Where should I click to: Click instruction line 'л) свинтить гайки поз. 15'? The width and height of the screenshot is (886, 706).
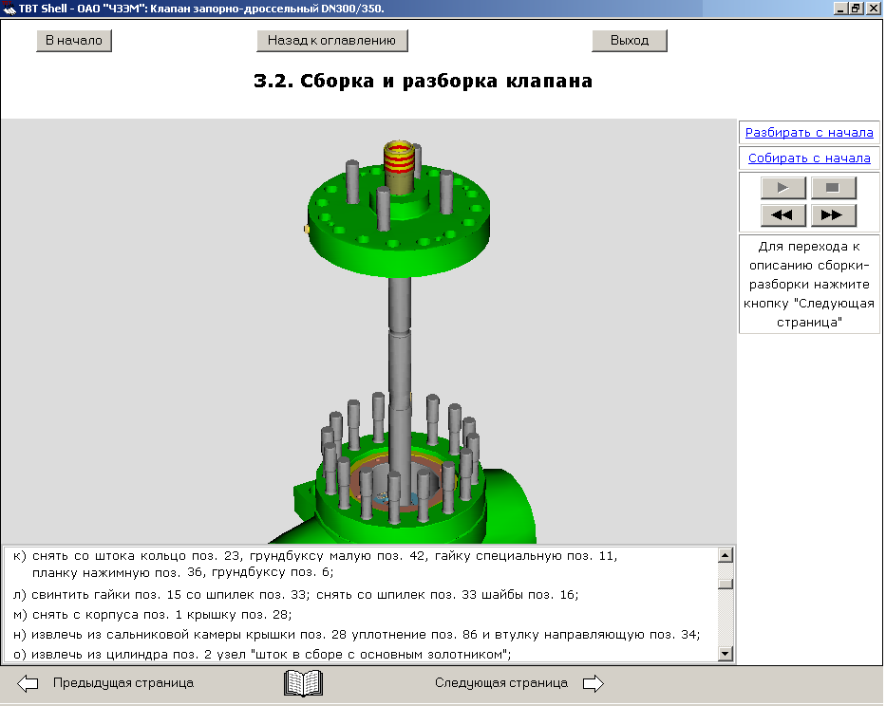(x=295, y=595)
